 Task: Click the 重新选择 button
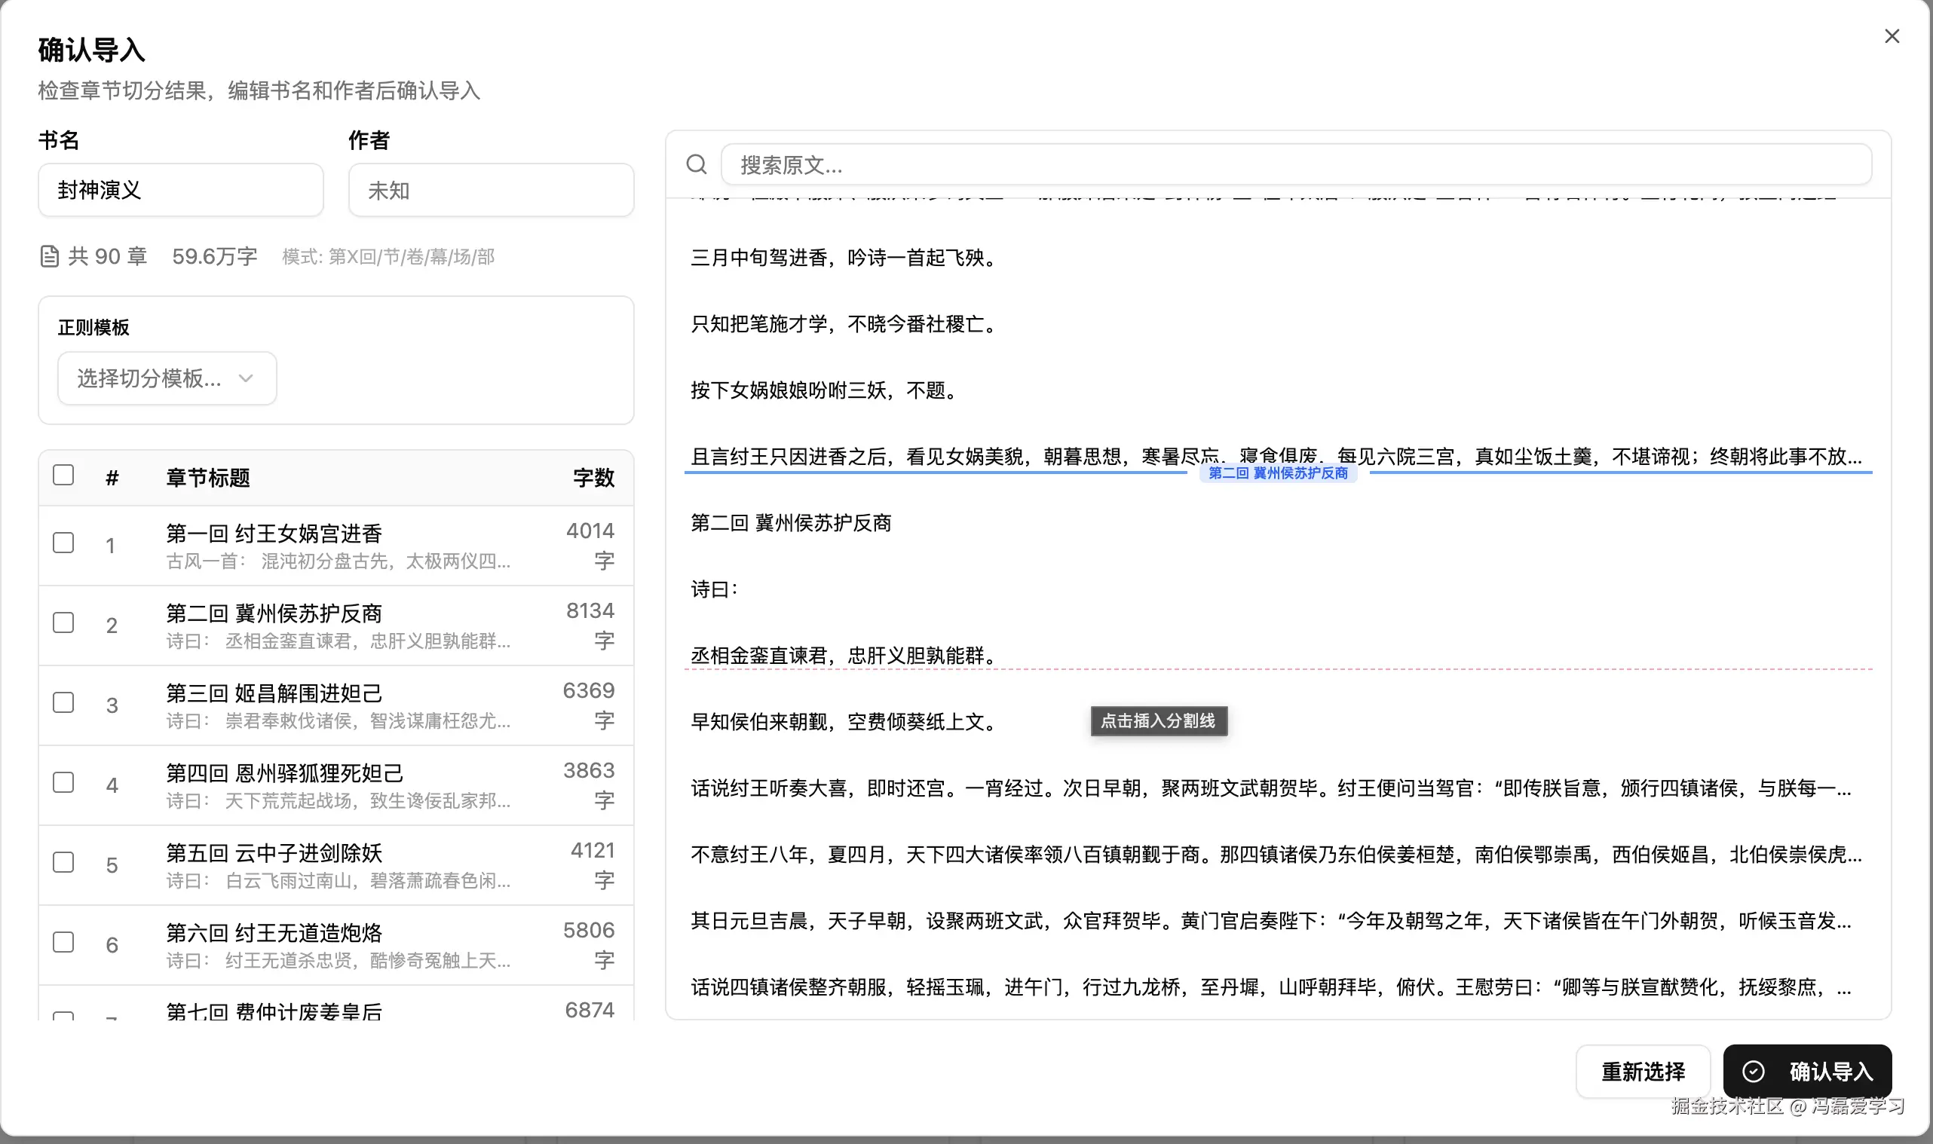tap(1643, 1072)
